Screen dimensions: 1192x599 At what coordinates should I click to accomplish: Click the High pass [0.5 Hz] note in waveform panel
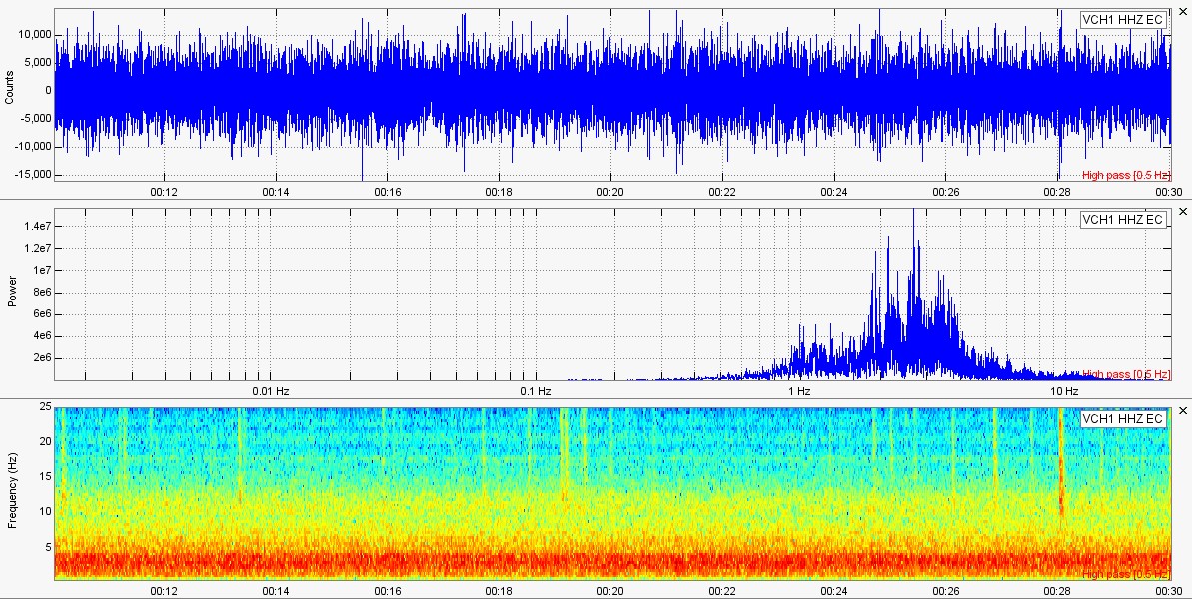click(1127, 175)
